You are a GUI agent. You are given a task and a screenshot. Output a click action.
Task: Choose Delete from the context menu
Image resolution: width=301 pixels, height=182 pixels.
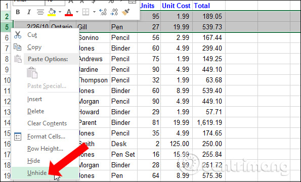[x=45, y=111]
